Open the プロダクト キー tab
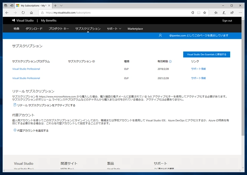The image size is (247, 175). 59,29
